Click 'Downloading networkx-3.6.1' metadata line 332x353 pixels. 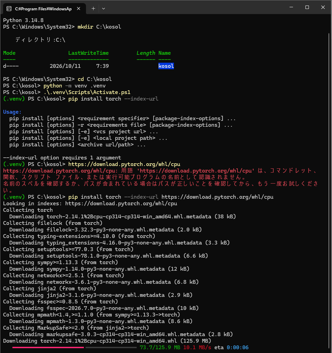104,282
